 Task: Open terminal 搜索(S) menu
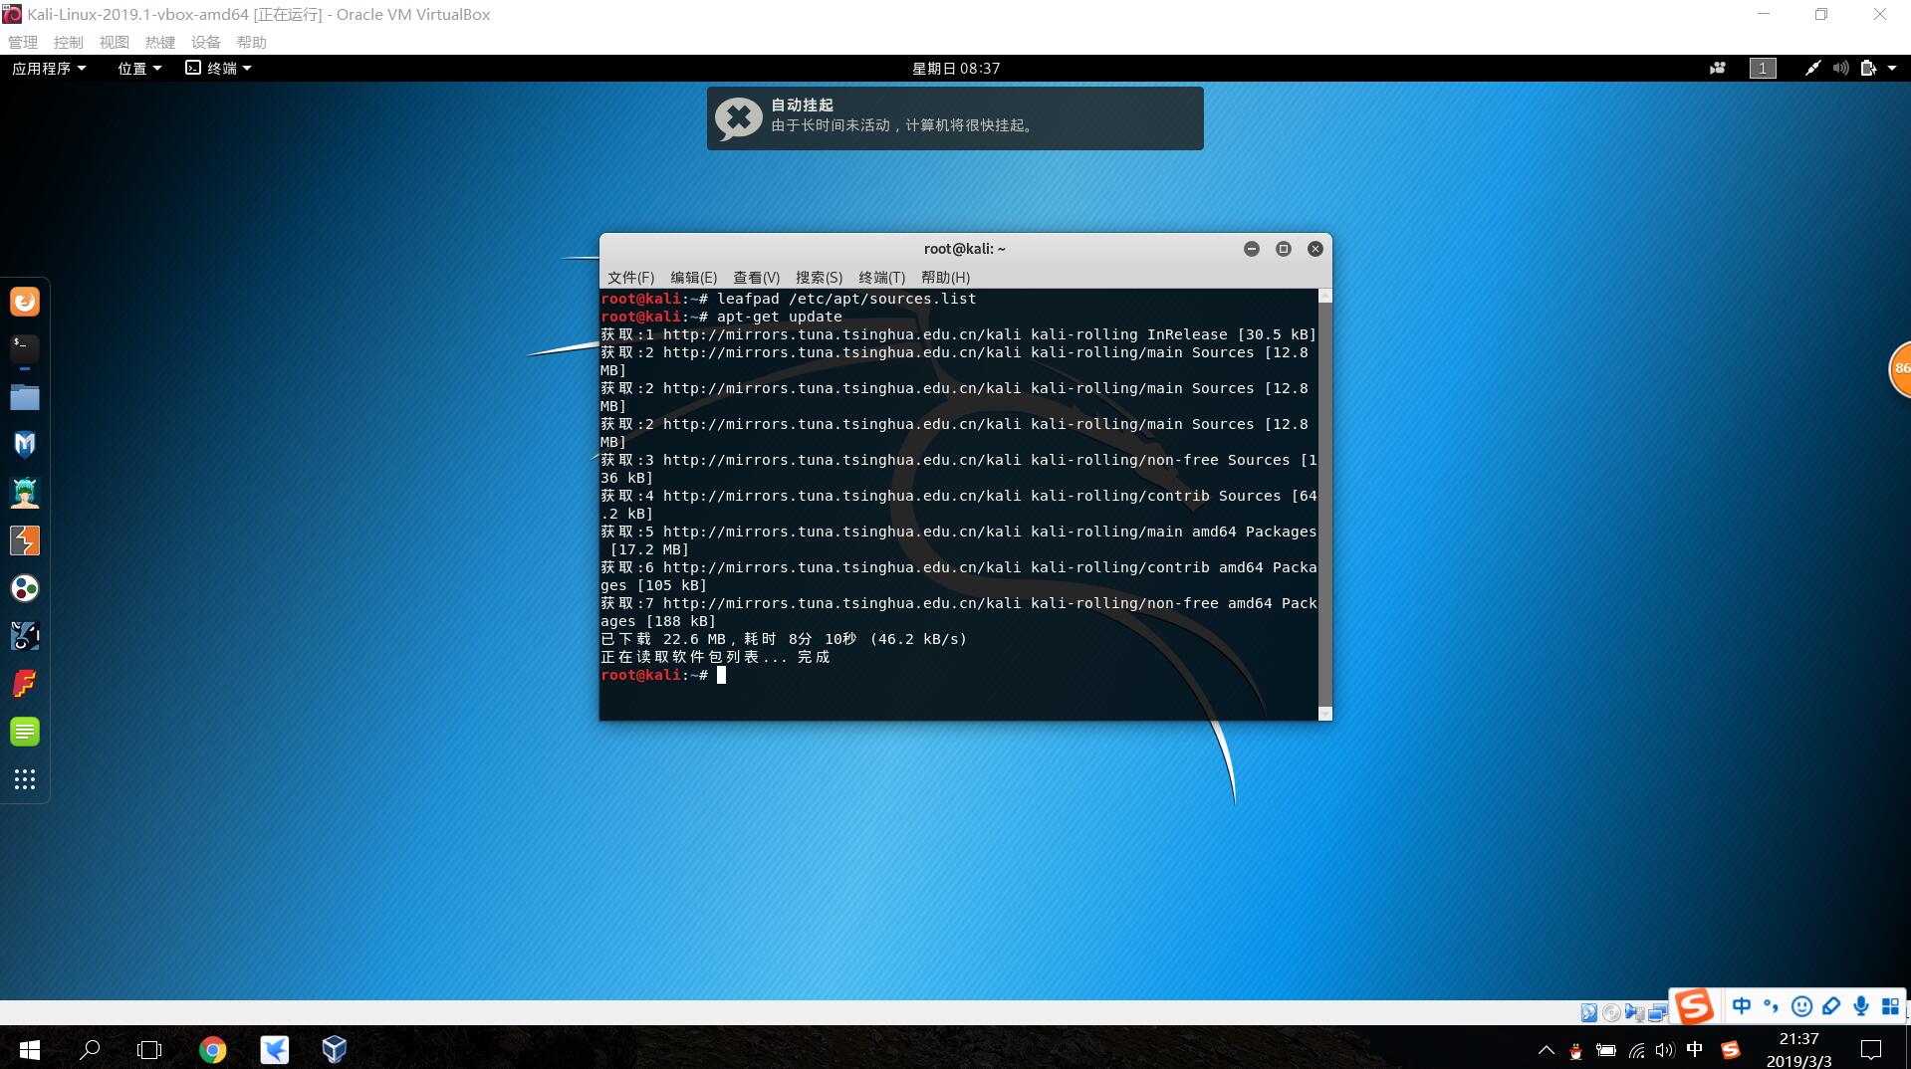click(819, 277)
